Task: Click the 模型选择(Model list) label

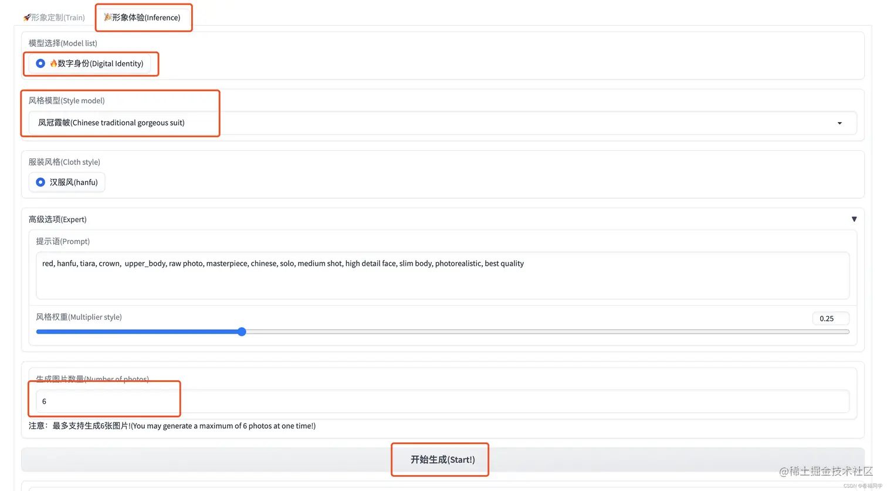Action: point(63,43)
